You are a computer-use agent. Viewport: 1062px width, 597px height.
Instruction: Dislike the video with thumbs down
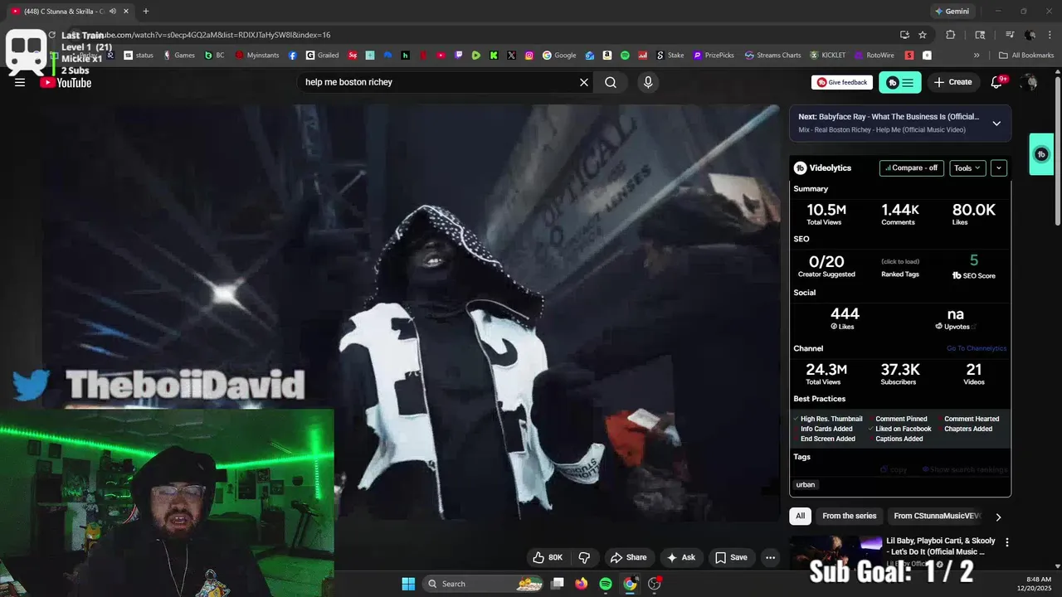pos(584,557)
